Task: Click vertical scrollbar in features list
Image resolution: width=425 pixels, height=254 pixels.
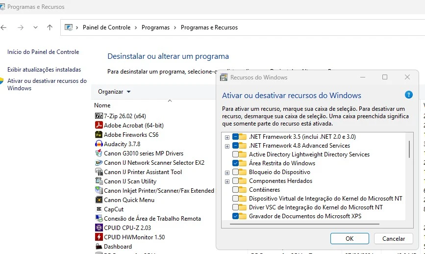Action: (x=409, y=149)
